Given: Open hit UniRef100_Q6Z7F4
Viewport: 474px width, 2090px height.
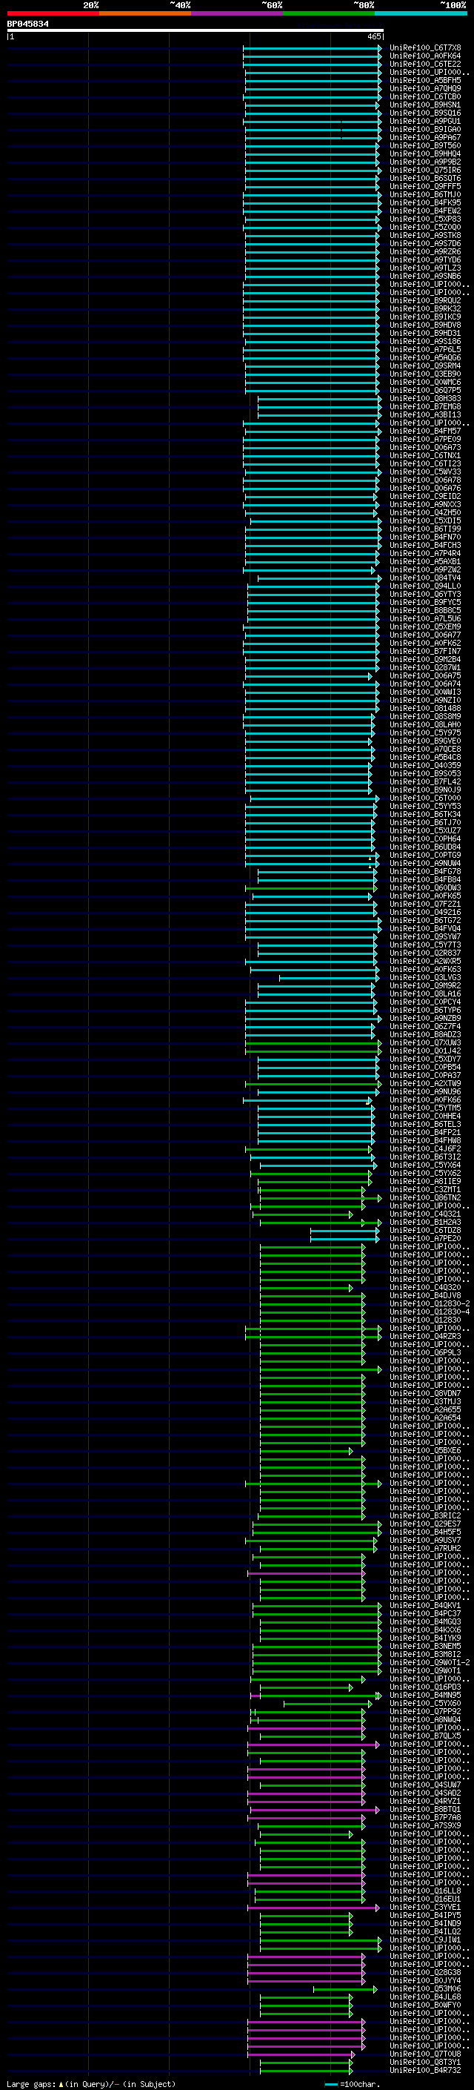Looking at the screenshot, I should 424,1026.
